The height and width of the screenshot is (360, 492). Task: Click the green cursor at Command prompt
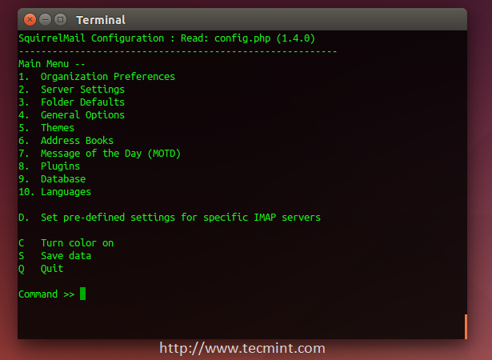click(x=82, y=294)
